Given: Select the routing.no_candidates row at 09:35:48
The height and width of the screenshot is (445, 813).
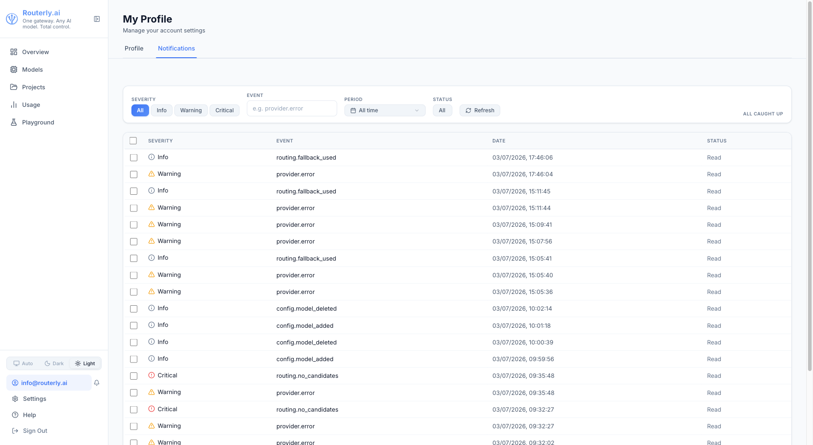Looking at the screenshot, I should pos(134,376).
